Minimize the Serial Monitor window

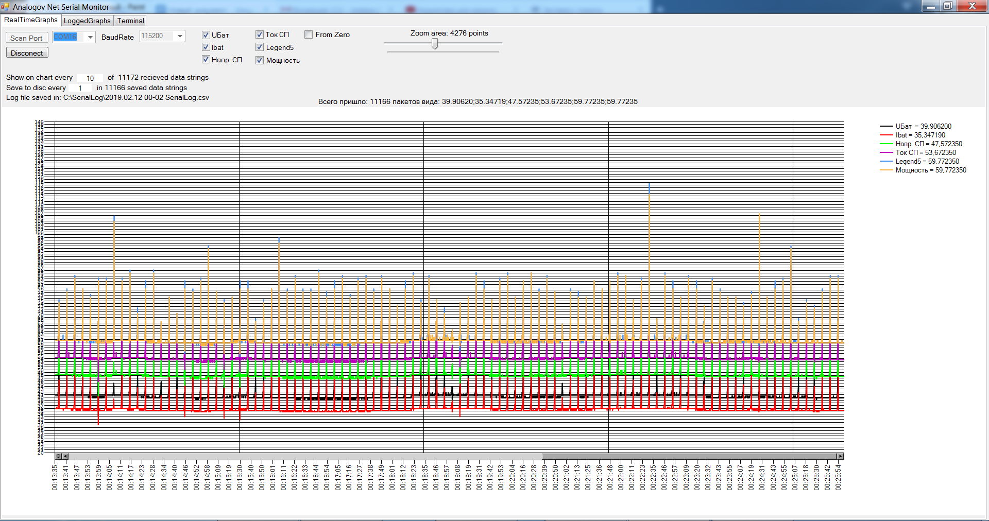[x=930, y=6]
